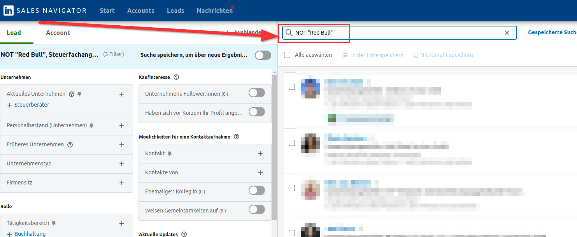Open the Accounts menu in top navigation
Viewport: 577px width, 237px height.
tap(140, 11)
